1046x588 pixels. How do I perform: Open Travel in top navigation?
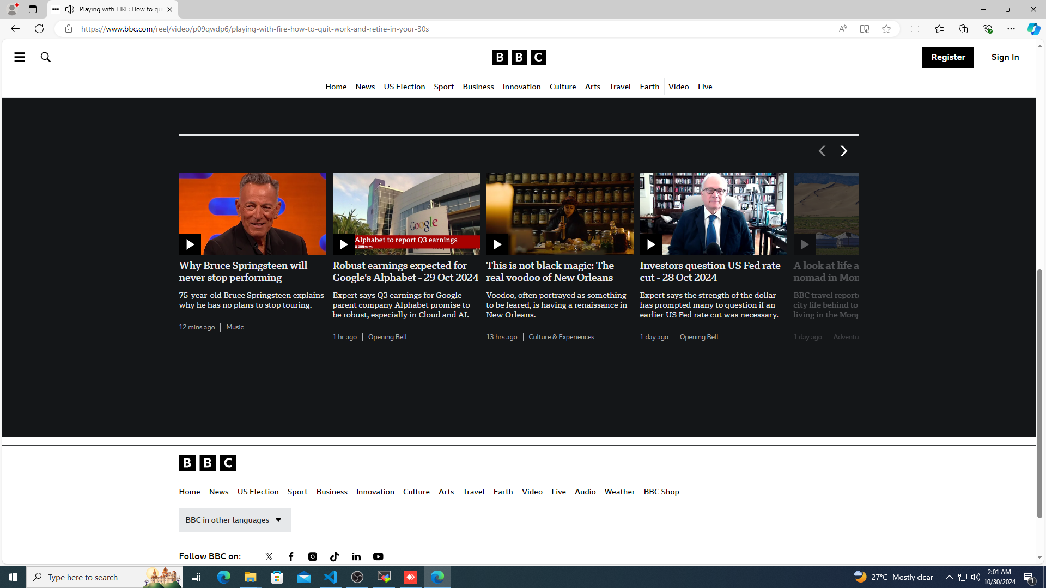[620, 87]
